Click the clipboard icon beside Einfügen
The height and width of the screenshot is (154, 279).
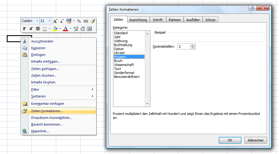coord(24,55)
